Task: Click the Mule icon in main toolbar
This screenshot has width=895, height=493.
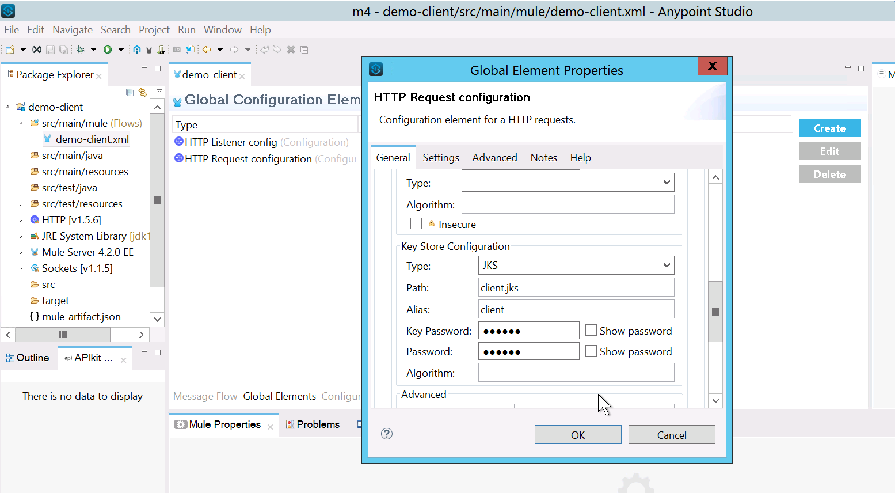Action: point(149,50)
